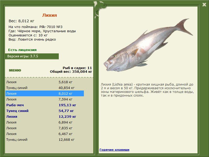
Task: Select the highlighted Лихия 8,012 кг row
Action: (45, 93)
